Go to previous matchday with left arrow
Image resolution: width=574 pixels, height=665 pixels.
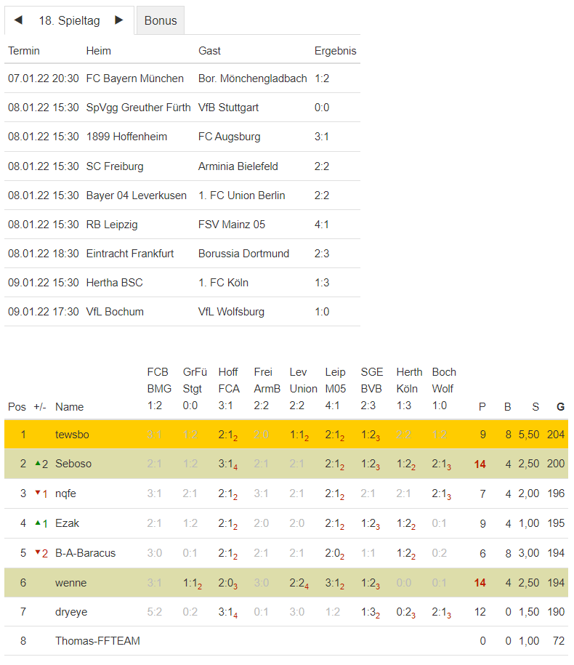click(18, 20)
